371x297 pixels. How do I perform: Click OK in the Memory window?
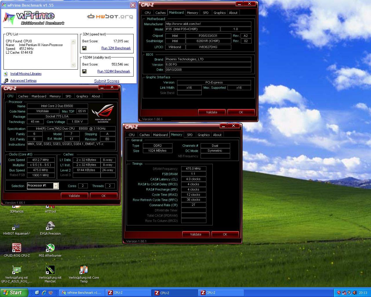[x=225, y=234]
